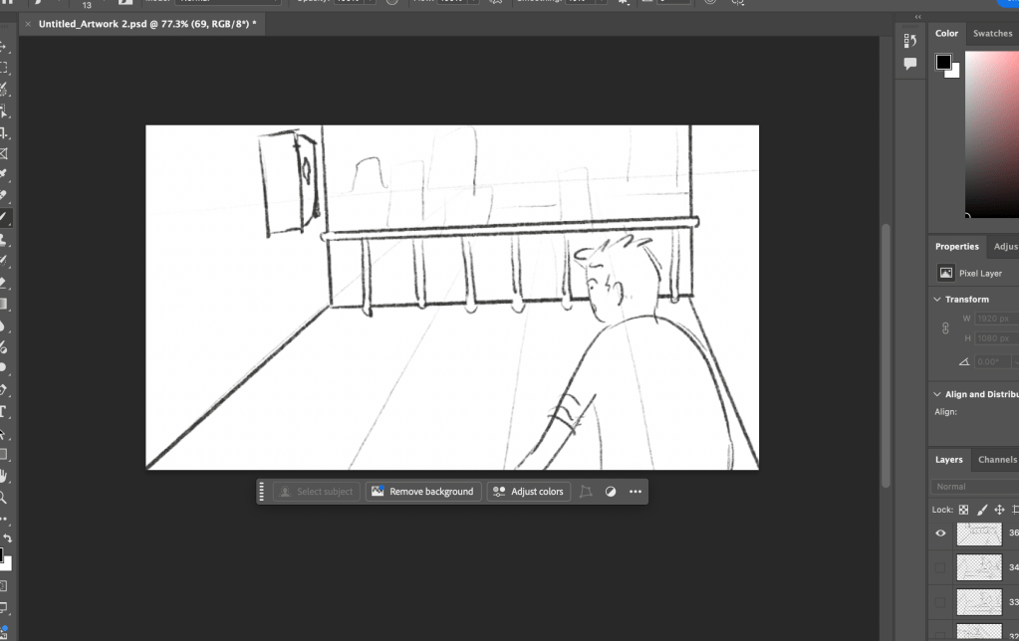Viewport: 1019px width, 641px height.
Task: Collapse the Align and Distribute section
Action: click(x=937, y=394)
